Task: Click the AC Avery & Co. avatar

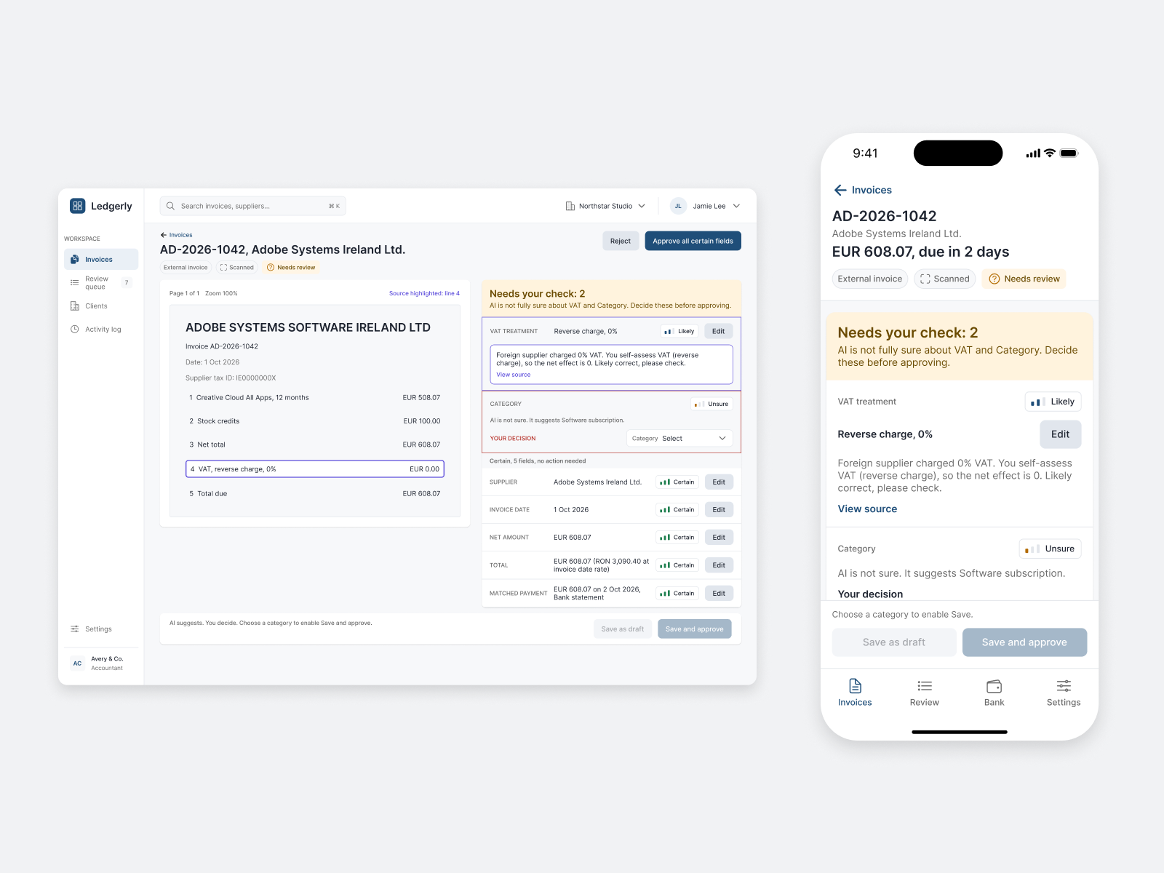Action: click(x=77, y=663)
